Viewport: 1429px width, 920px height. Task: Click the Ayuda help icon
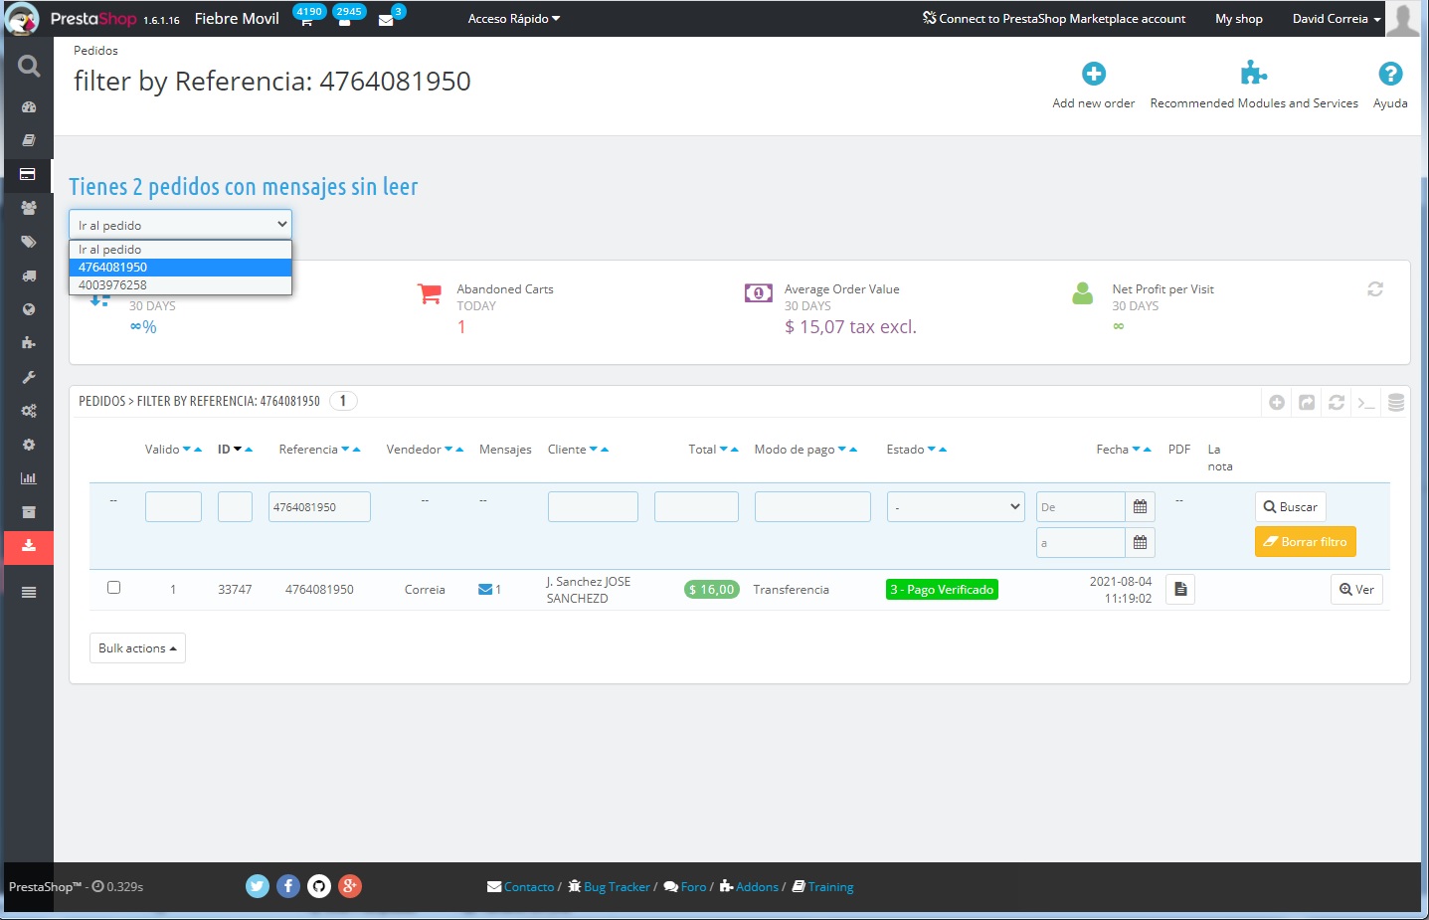(x=1389, y=75)
